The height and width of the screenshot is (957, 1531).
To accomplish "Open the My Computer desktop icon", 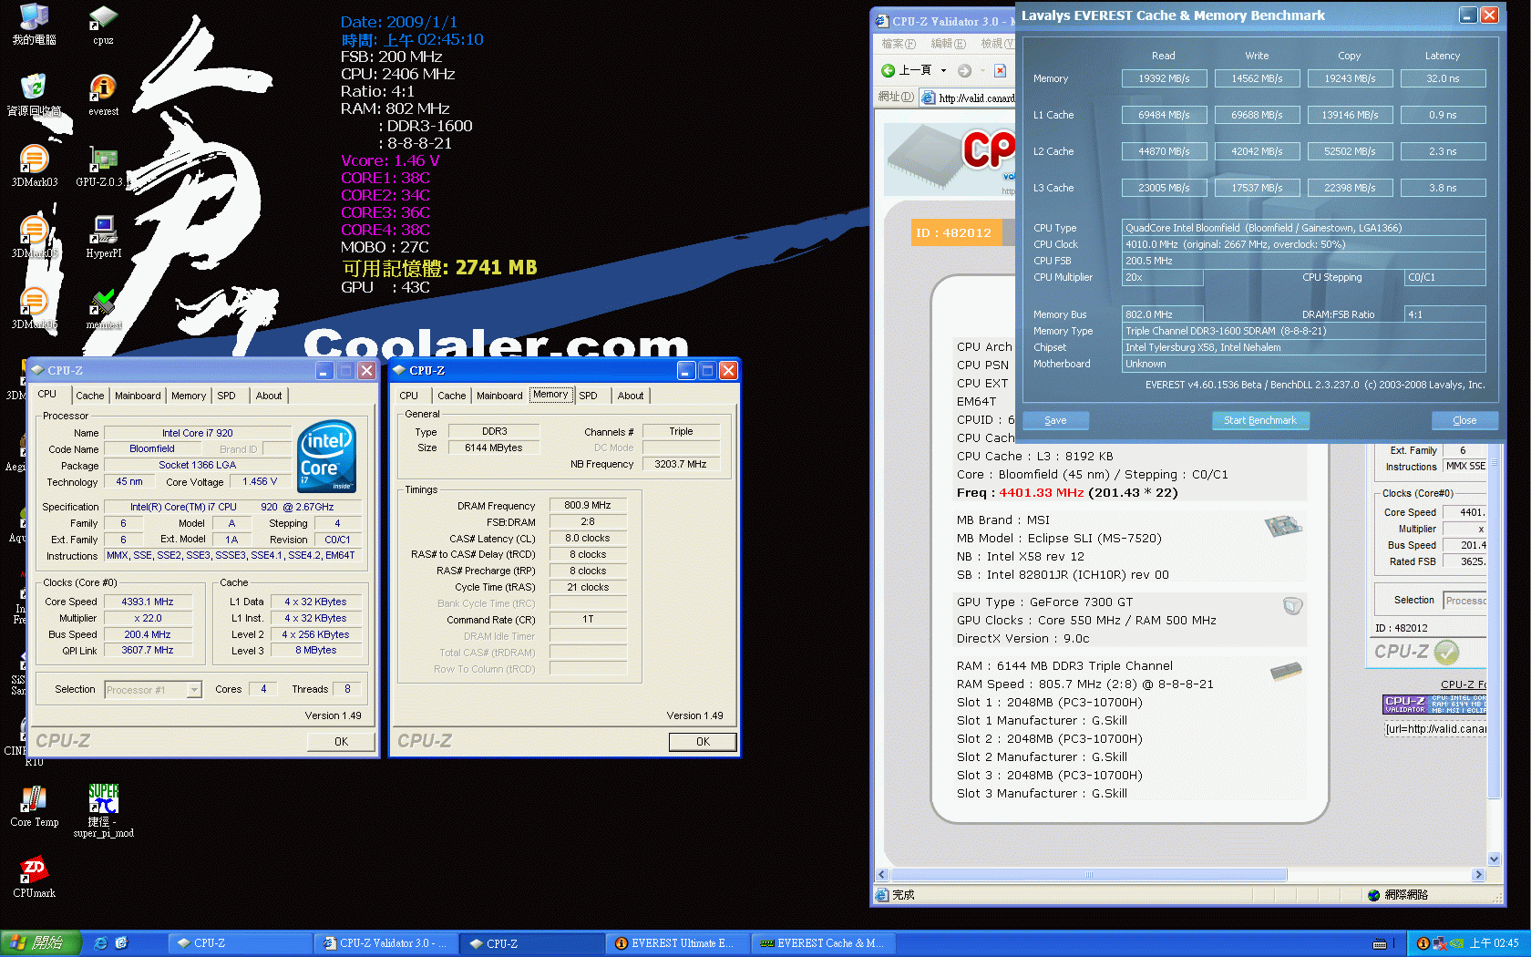I will [34, 18].
